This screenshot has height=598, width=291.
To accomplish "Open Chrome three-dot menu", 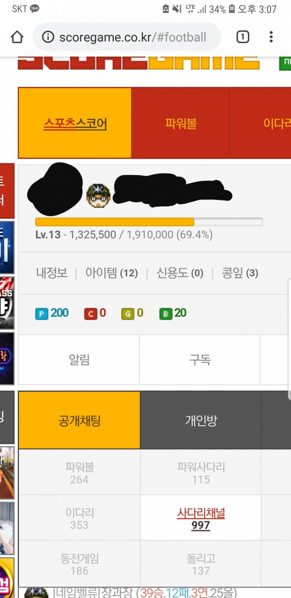I will point(271,37).
